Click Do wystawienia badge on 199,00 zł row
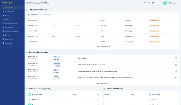The image size is (181, 105). (x=154, y=26)
